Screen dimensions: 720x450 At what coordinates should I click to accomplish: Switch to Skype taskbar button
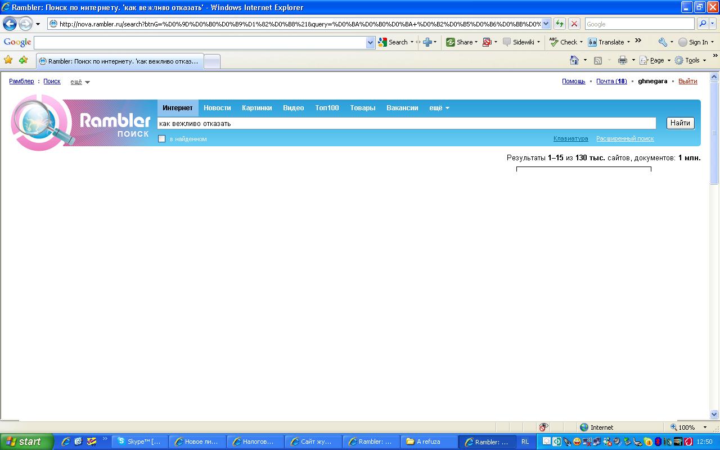click(139, 442)
